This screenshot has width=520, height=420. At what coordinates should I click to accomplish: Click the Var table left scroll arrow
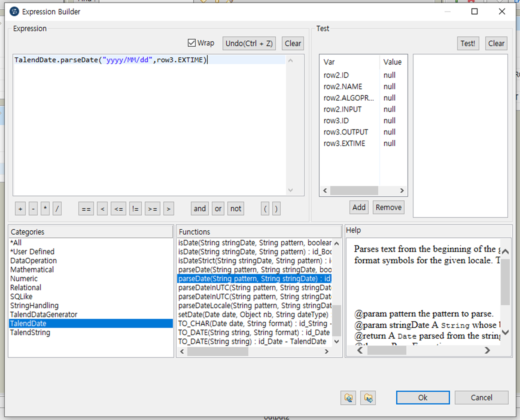[325, 190]
